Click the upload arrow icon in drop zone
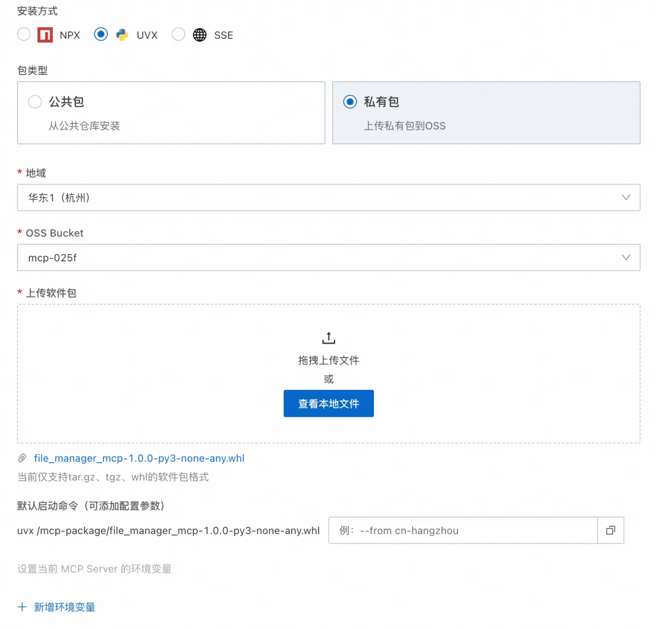661x629 pixels. (x=328, y=338)
